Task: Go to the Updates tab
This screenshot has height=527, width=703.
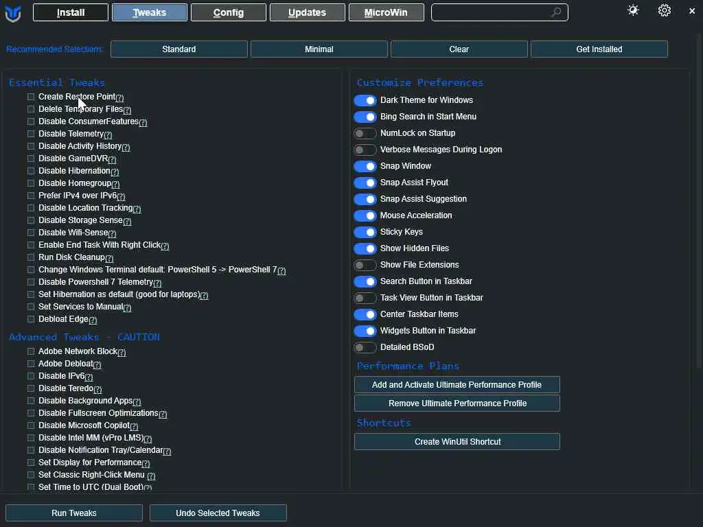Action: 307,12
